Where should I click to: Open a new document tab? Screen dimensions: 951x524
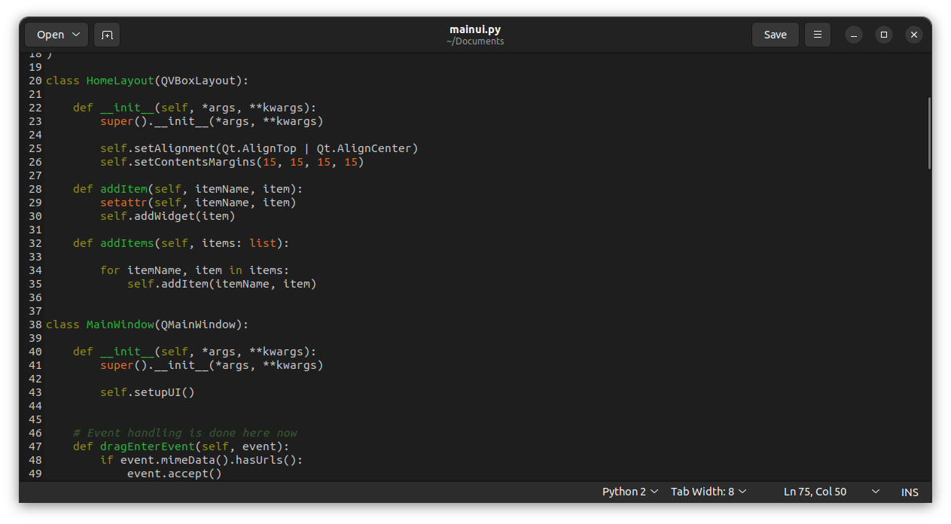[106, 34]
